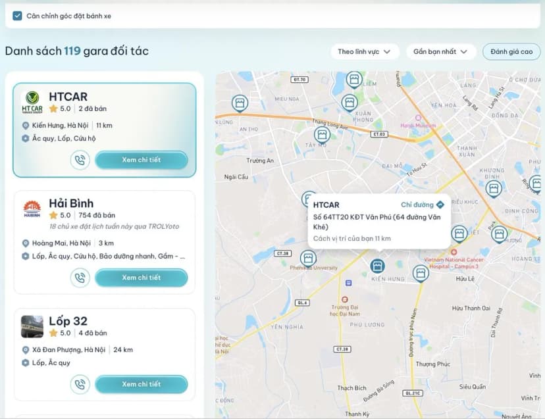Pick the garage marker beside the LIÊM label

click(x=354, y=80)
